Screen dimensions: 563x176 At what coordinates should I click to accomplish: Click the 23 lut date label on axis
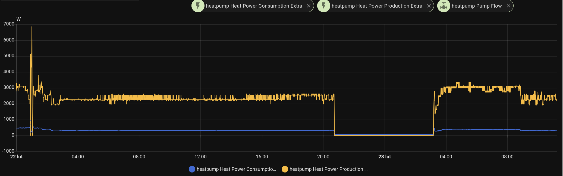point(385,157)
